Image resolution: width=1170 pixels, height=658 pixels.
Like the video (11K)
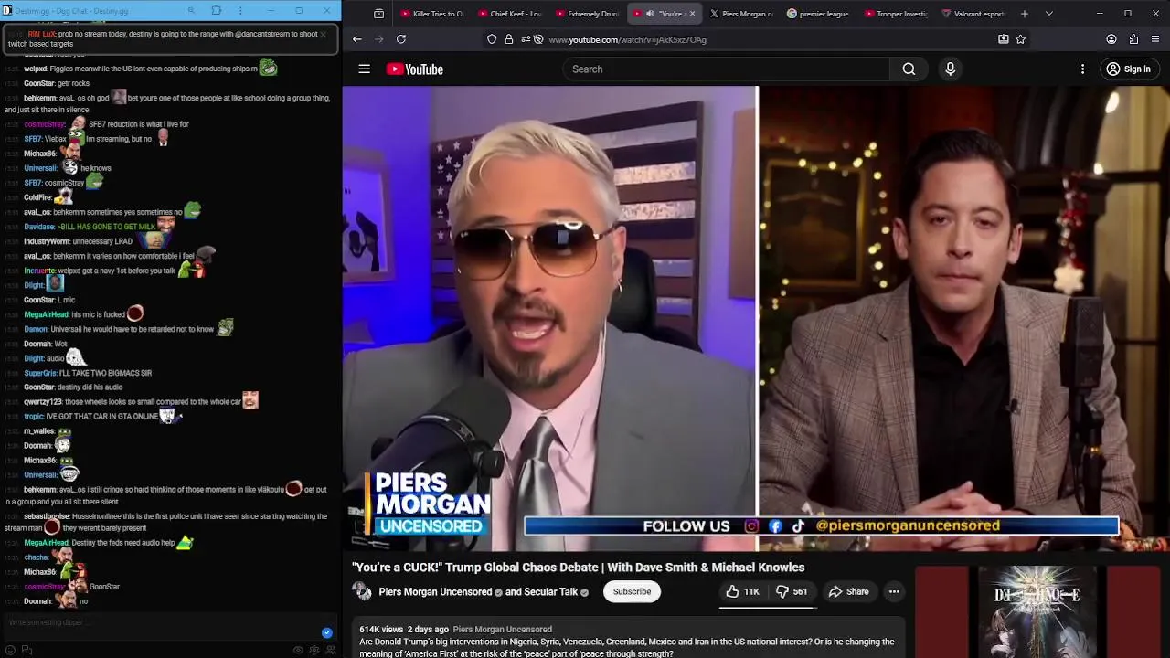pyautogui.click(x=742, y=591)
